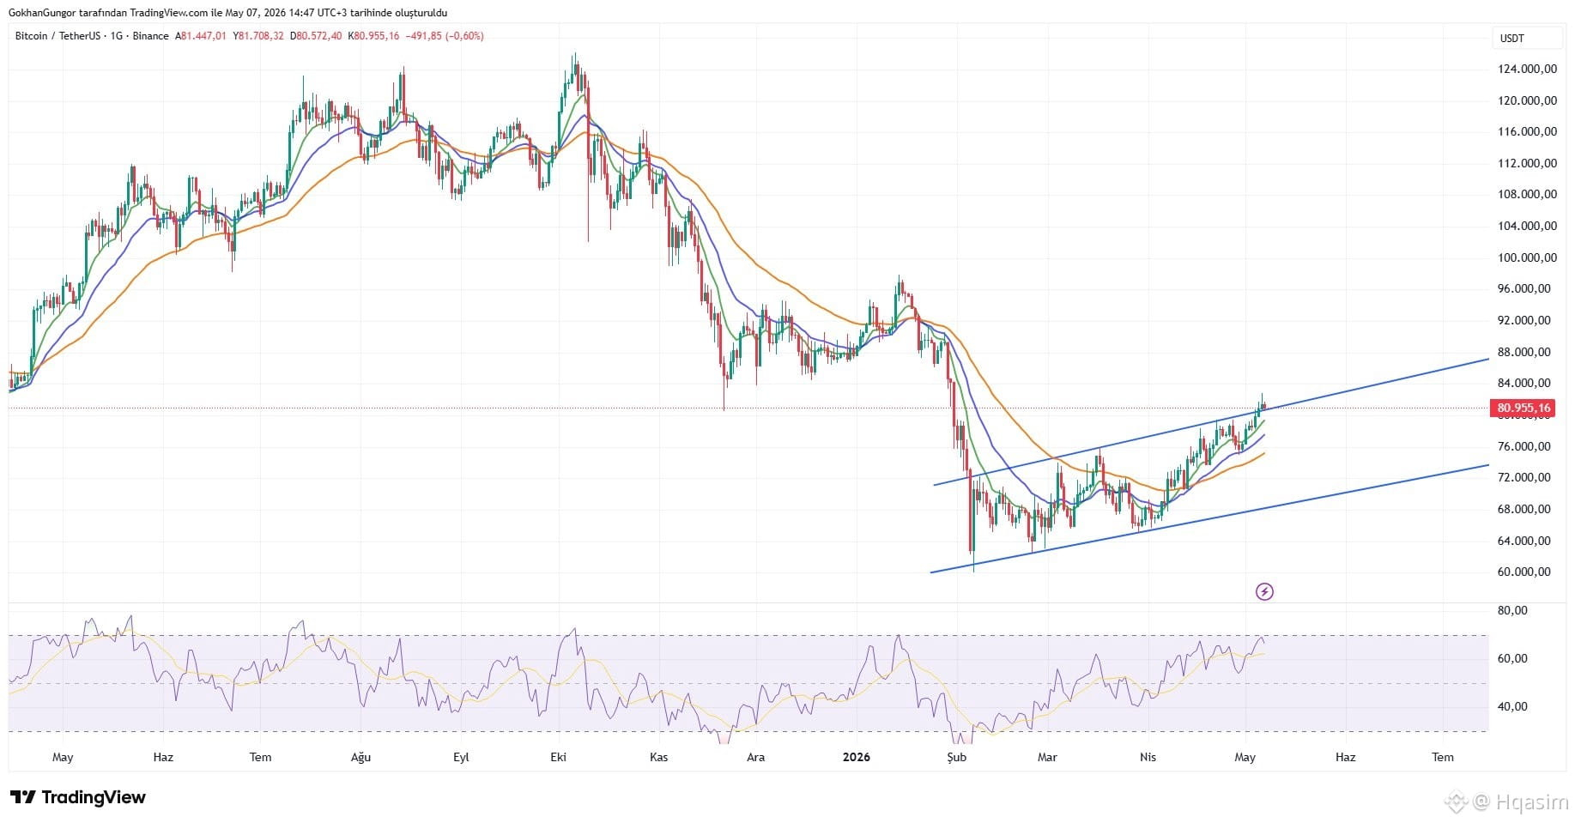Screen dimensions: 1575x823
Task: Click the 96.000,00 price axis label
Action: tap(1524, 288)
